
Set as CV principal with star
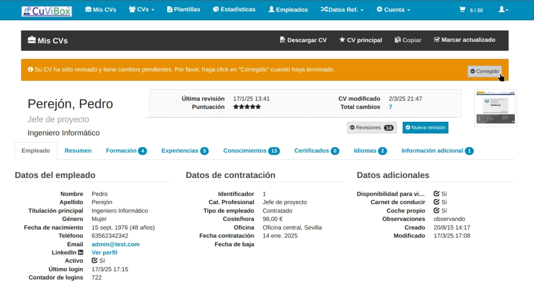click(360, 40)
